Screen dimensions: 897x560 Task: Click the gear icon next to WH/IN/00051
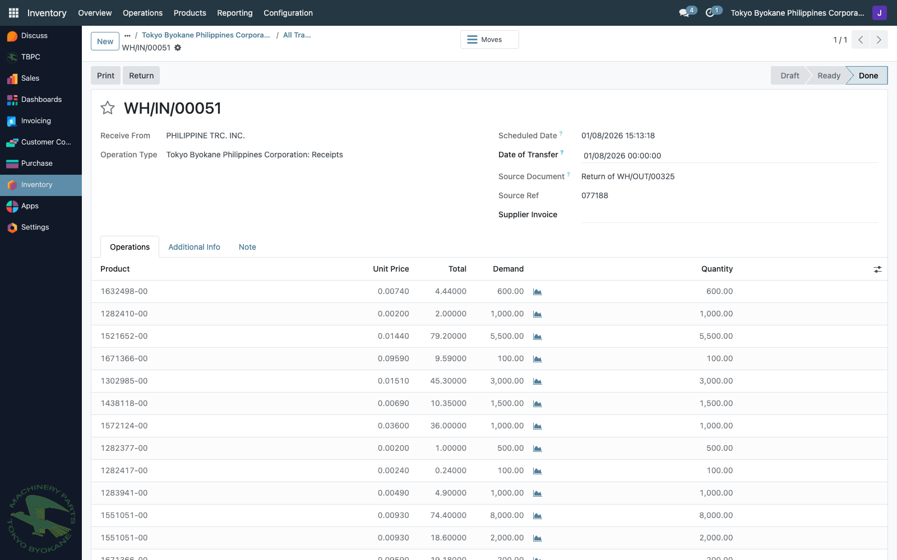coord(178,48)
